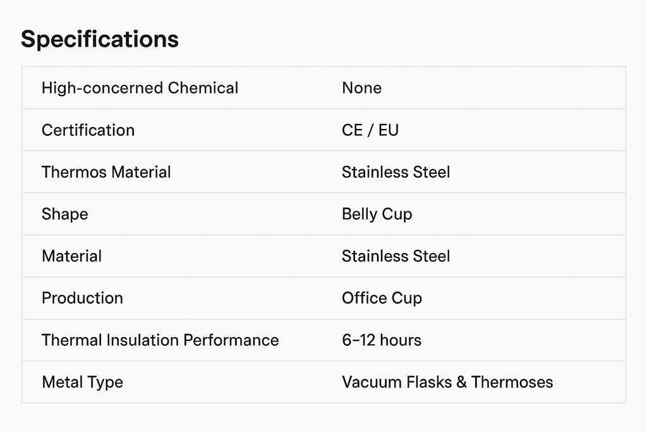Click the 'Belly Cup' value
The image size is (647, 432).
point(377,214)
